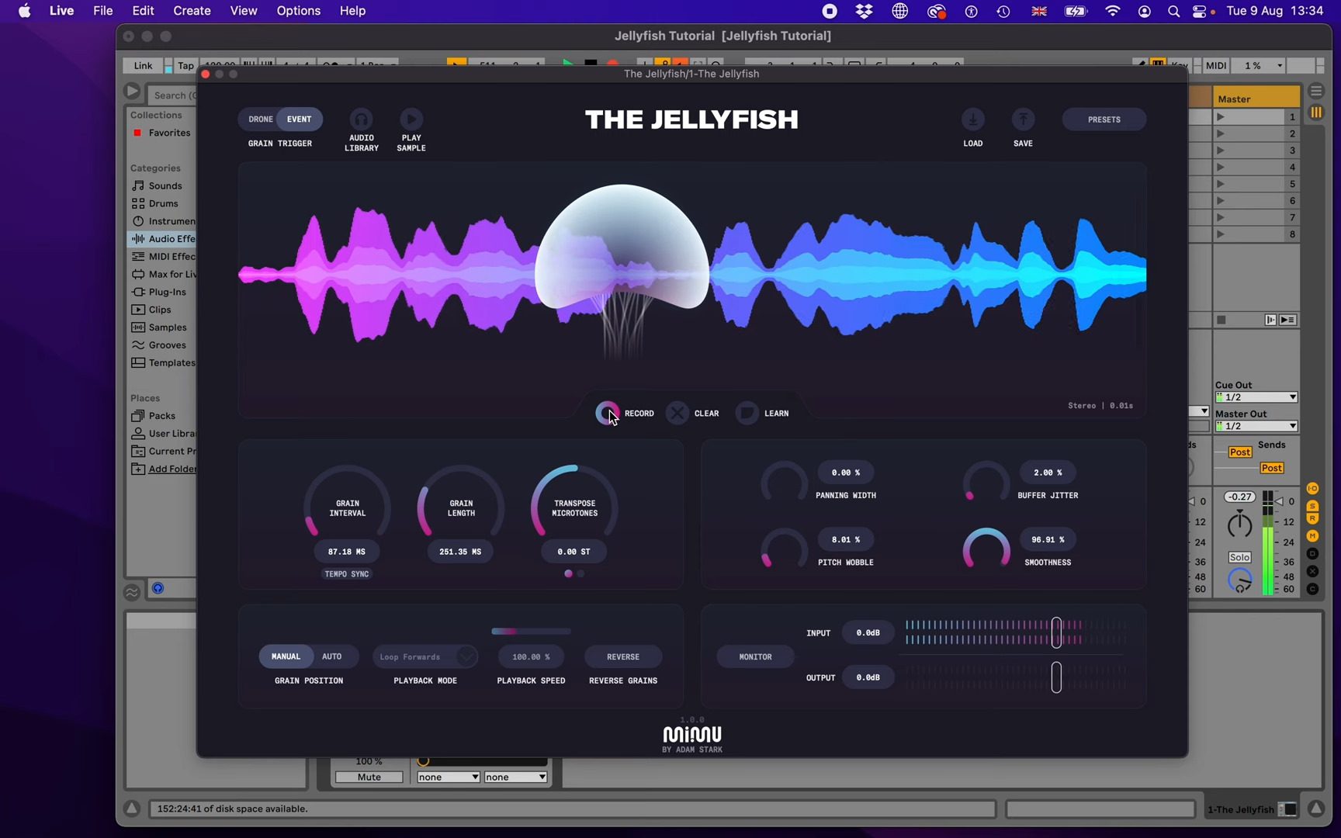Toggle Tempo Sync under Grain Interval
The width and height of the screenshot is (1341, 838).
(x=347, y=574)
